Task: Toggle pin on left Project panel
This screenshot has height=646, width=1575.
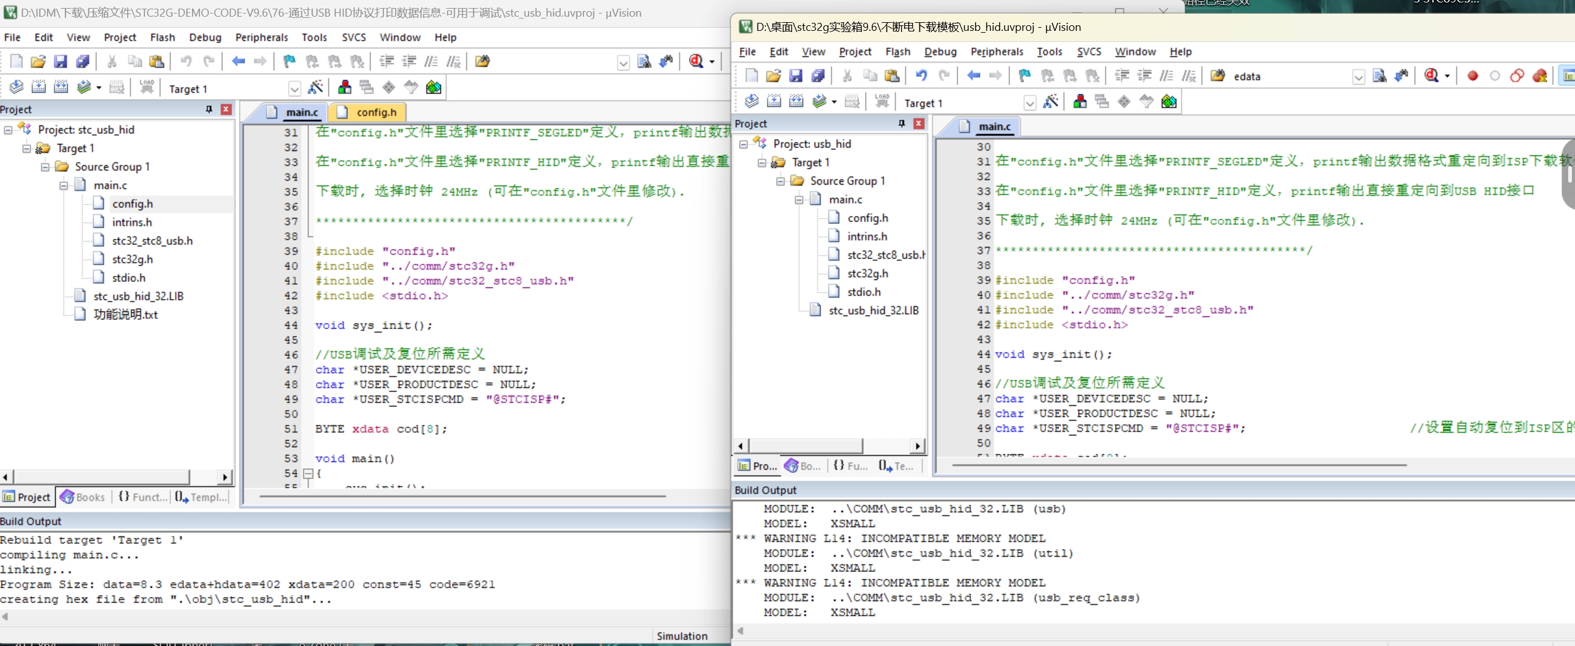Action: click(x=209, y=109)
